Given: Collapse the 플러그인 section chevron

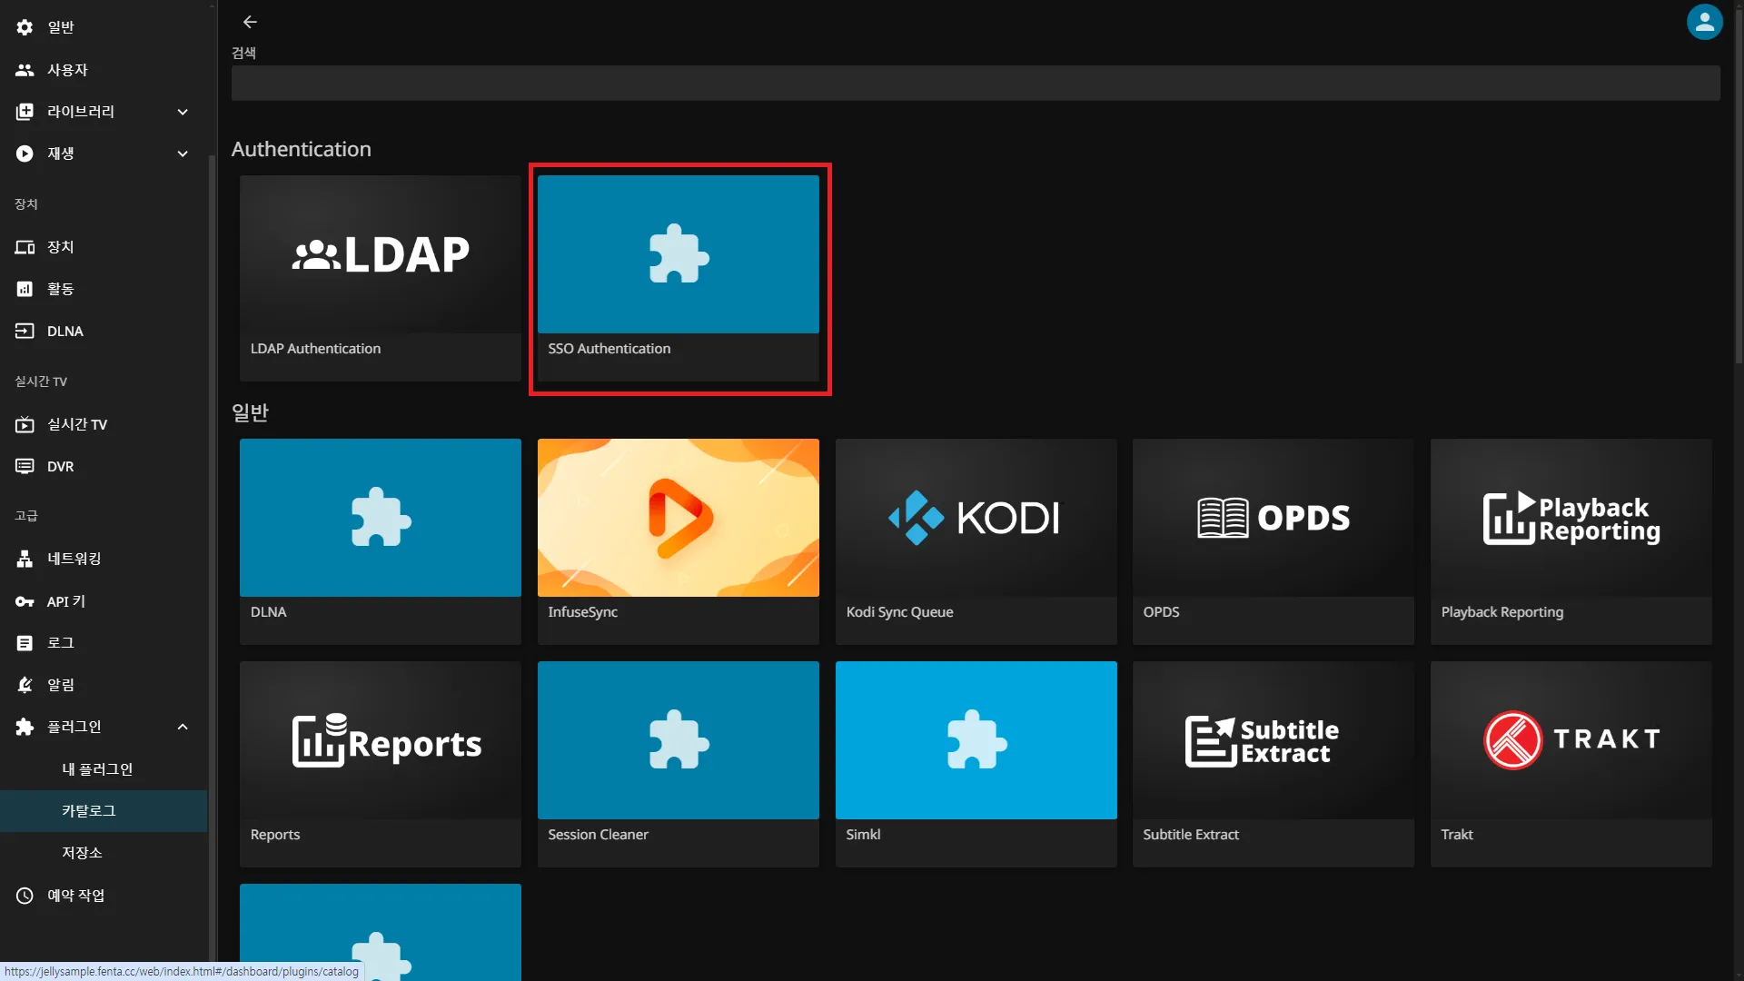Looking at the screenshot, I should (x=183, y=727).
